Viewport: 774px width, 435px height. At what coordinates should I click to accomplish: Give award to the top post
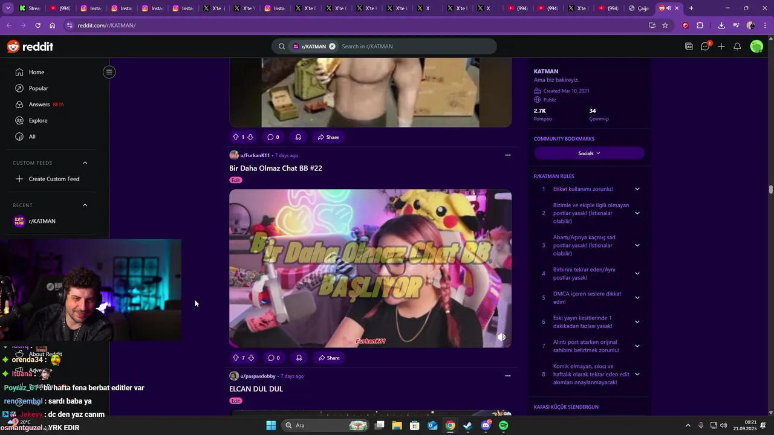pyautogui.click(x=298, y=137)
